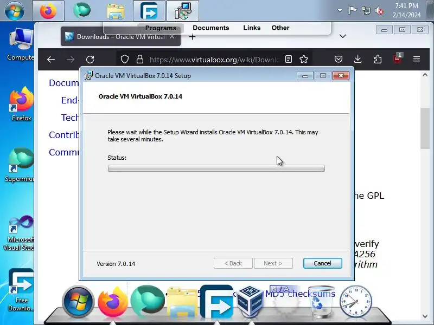The image size is (434, 325).
Task: Open the list all tabs chevron
Action: pyautogui.click(x=343, y=36)
